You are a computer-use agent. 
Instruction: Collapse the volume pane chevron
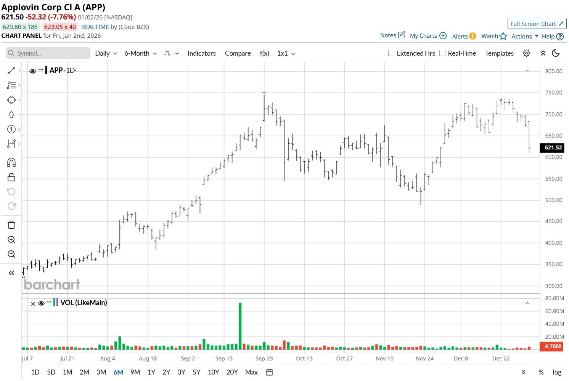pyautogui.click(x=527, y=303)
